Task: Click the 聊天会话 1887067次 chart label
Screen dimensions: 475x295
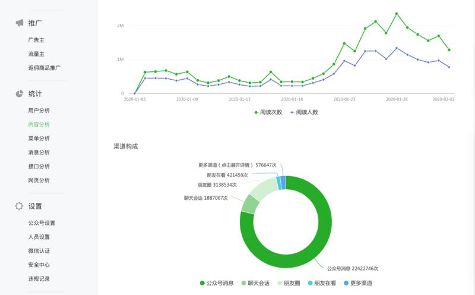Action: coord(205,198)
